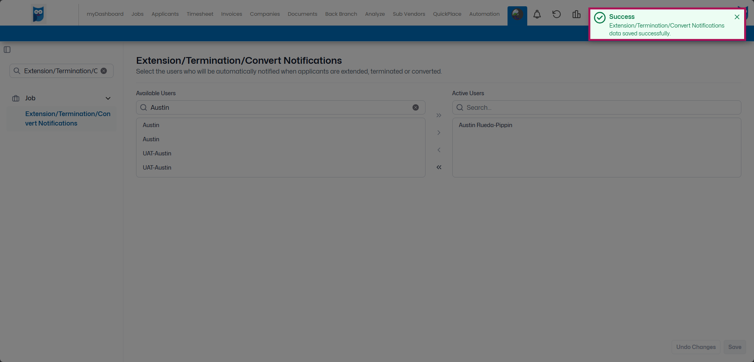The width and height of the screenshot is (754, 362).
Task: Move selected user right with single arrow
Action: [439, 133]
